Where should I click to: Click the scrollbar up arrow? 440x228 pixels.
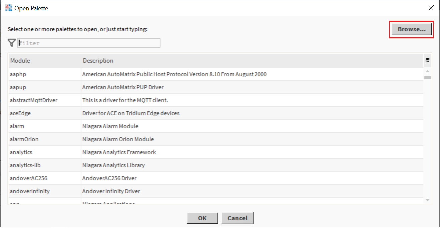point(427,71)
